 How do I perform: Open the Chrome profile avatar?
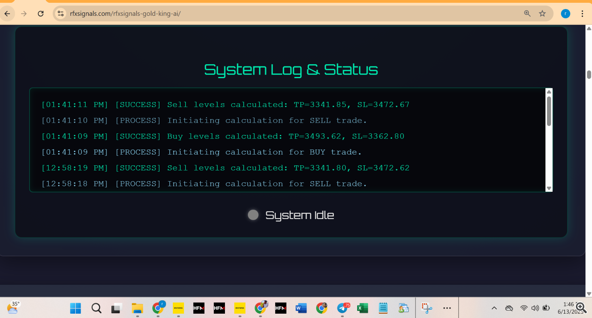pyautogui.click(x=565, y=14)
